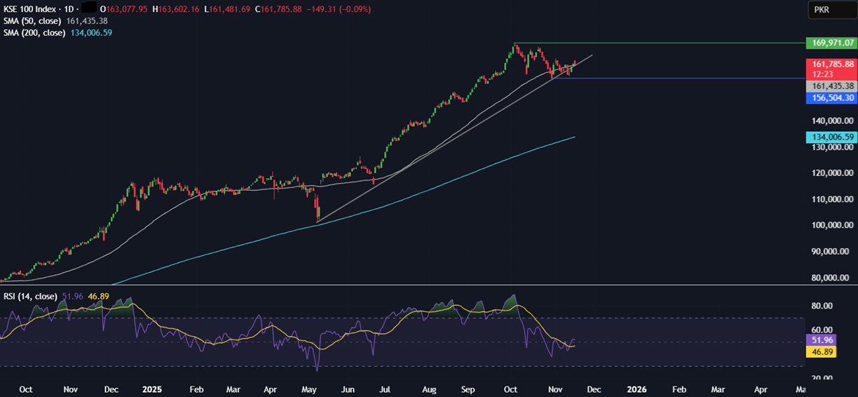The height and width of the screenshot is (397, 858).
Task: Select the SMA (50, close) indicator legend
Action: [33, 21]
